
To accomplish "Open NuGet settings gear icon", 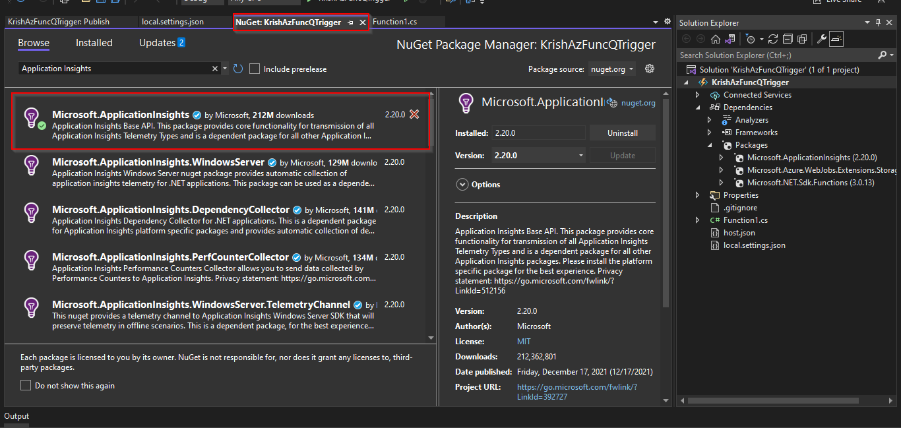I will pyautogui.click(x=650, y=69).
